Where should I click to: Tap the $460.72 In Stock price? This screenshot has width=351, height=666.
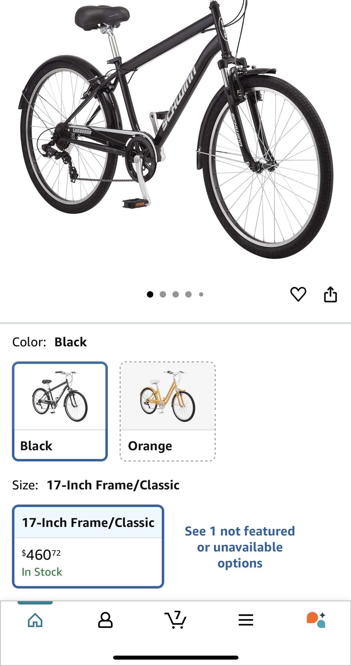tap(42, 562)
